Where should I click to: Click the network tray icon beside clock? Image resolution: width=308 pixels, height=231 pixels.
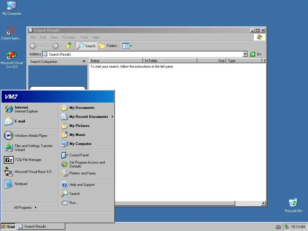(x=287, y=227)
